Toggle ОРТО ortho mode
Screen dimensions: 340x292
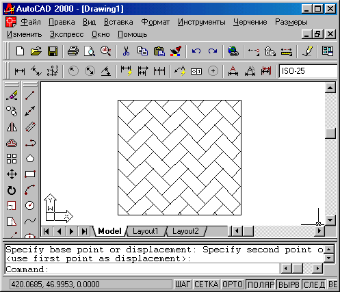(x=233, y=284)
